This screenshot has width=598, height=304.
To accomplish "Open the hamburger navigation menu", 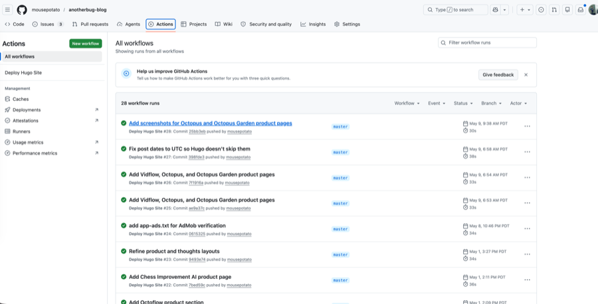I will [7, 9].
